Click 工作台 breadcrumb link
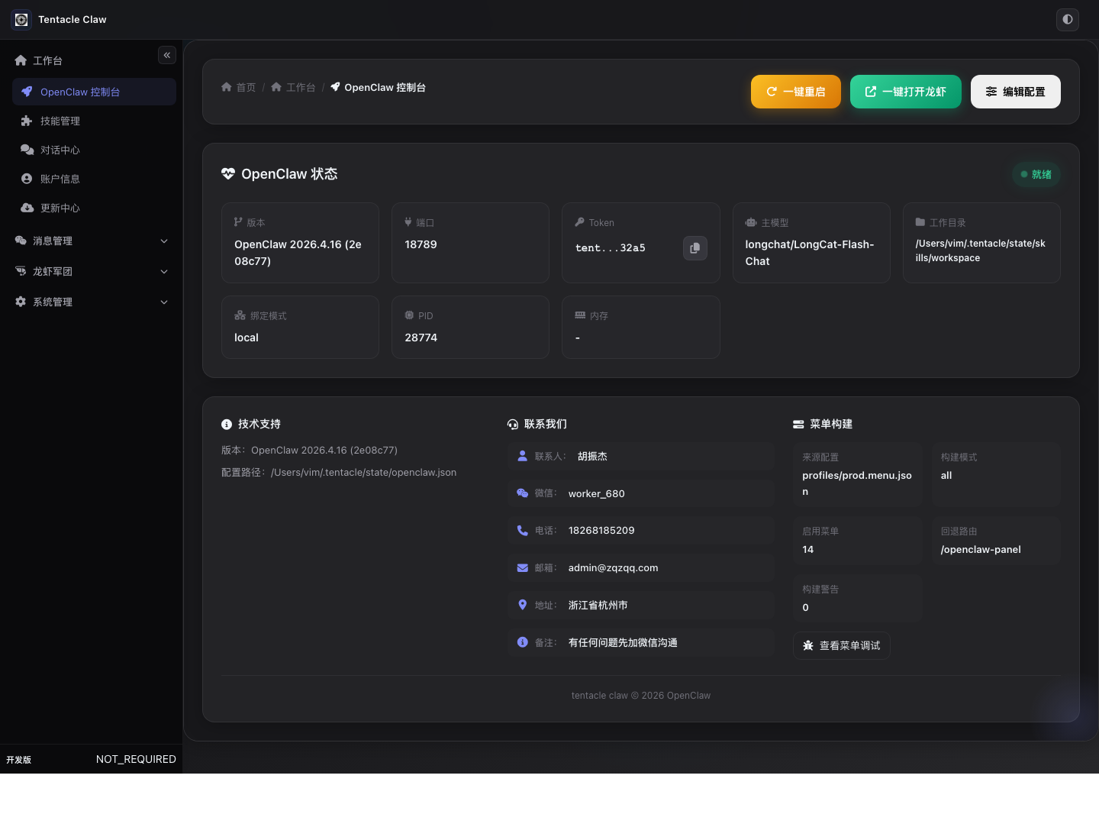The image size is (1099, 840). 293,87
